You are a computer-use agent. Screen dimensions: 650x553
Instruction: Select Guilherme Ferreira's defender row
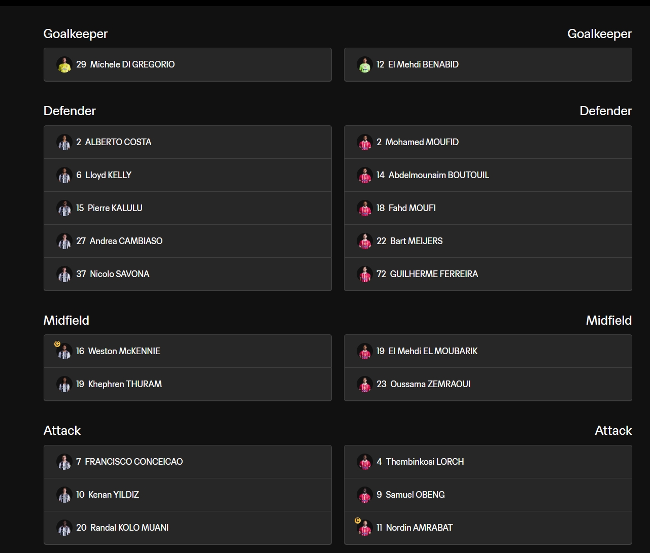click(488, 274)
